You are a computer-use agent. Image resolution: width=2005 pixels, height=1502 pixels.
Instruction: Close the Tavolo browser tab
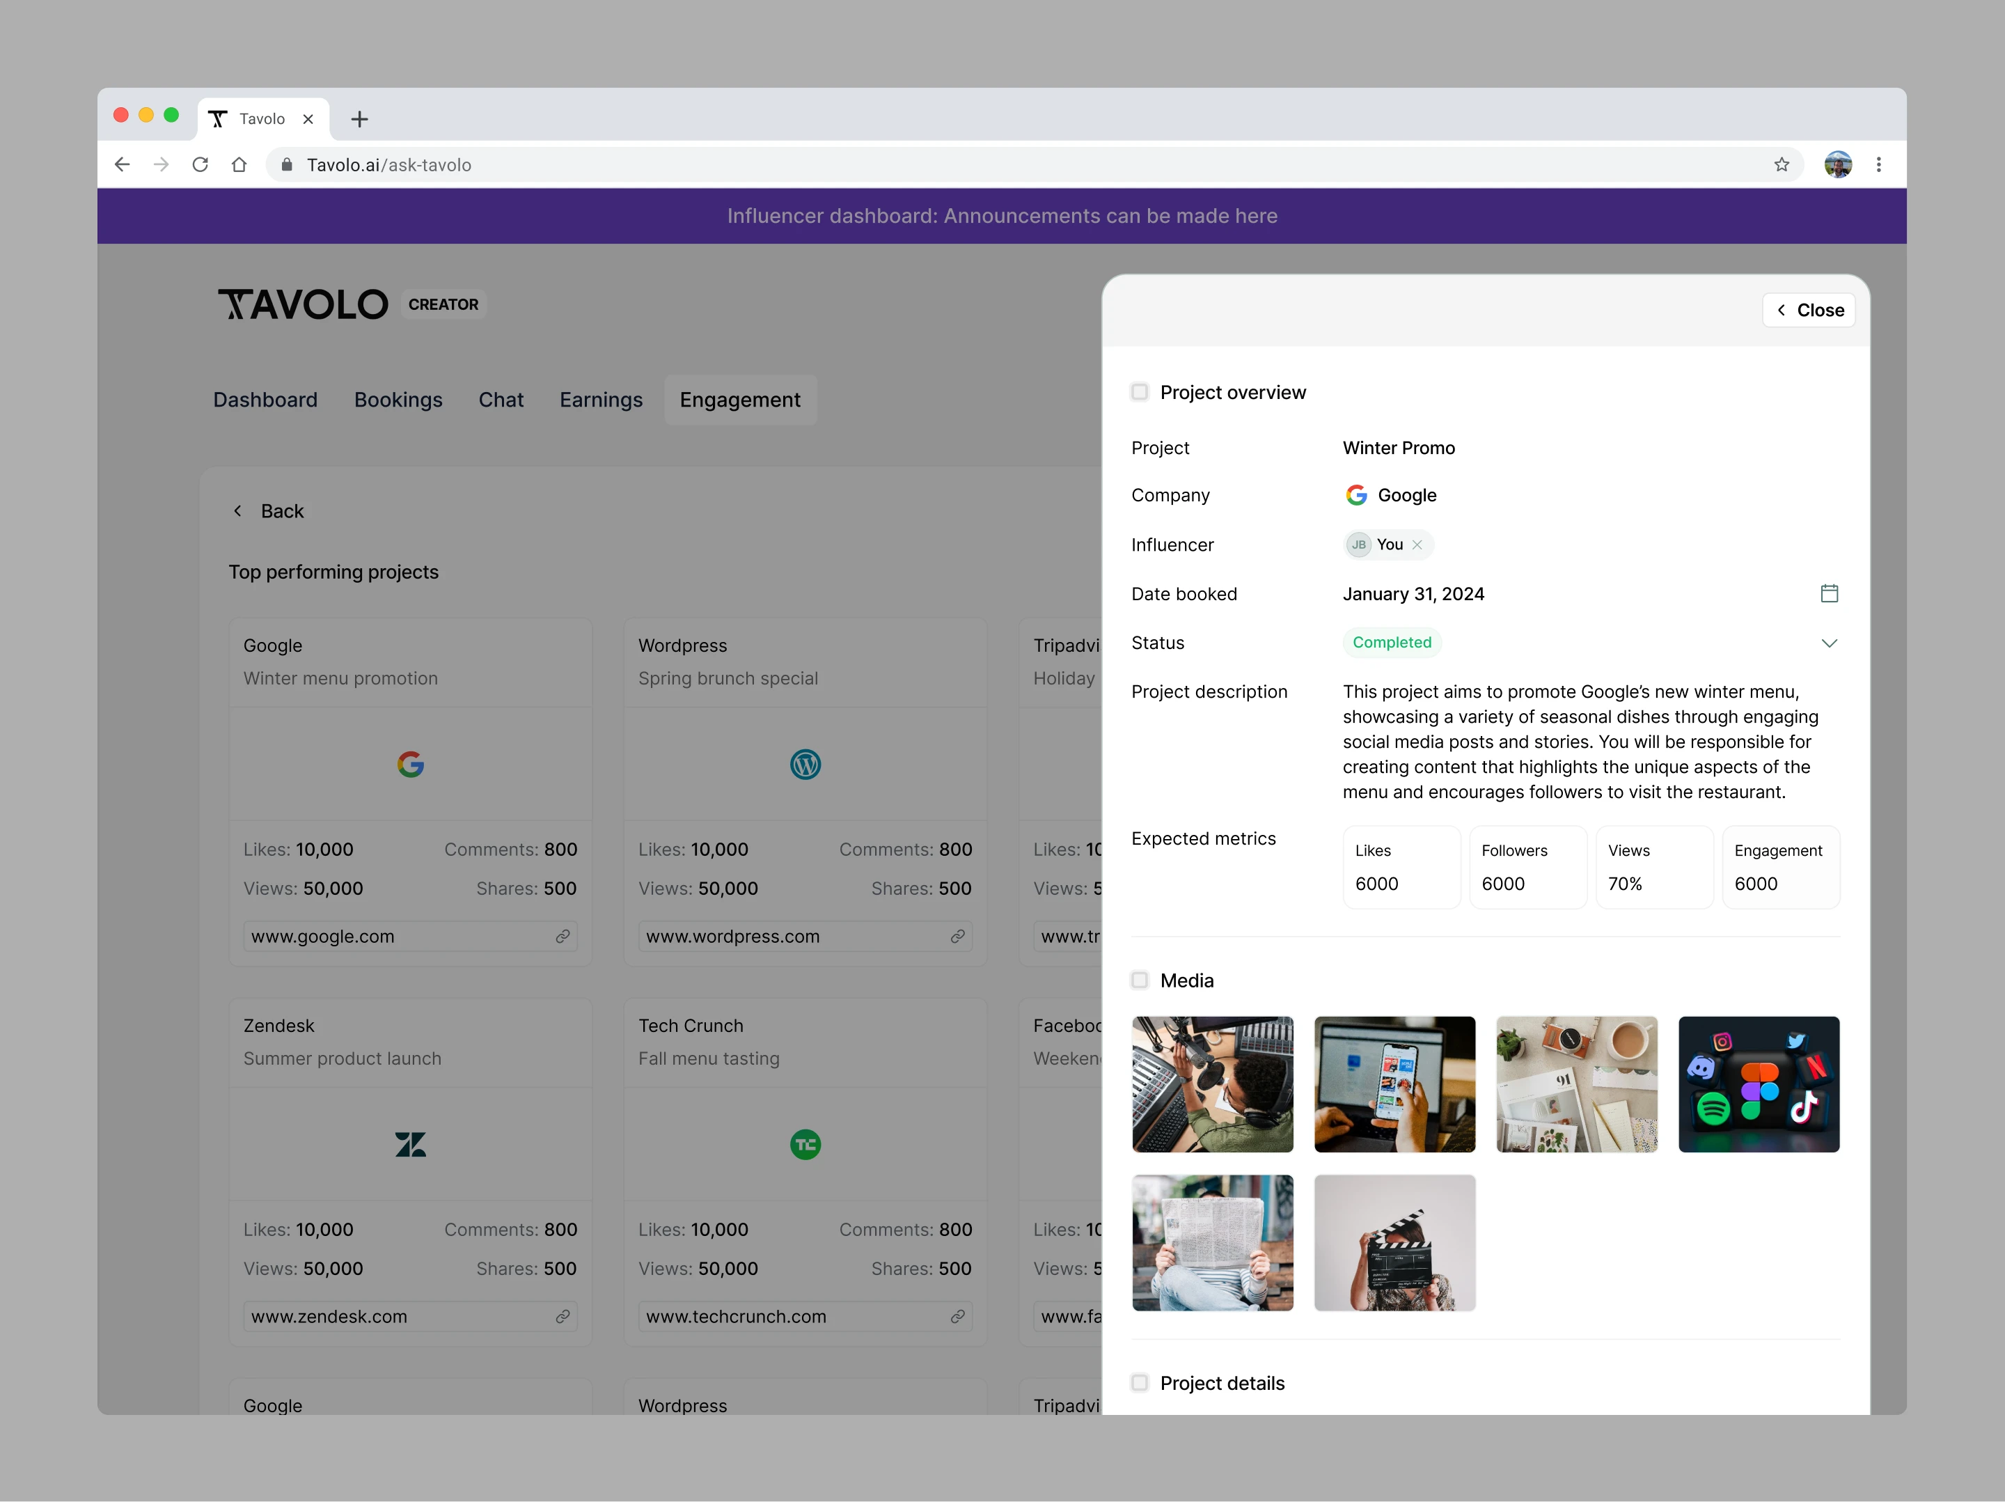pyautogui.click(x=308, y=119)
